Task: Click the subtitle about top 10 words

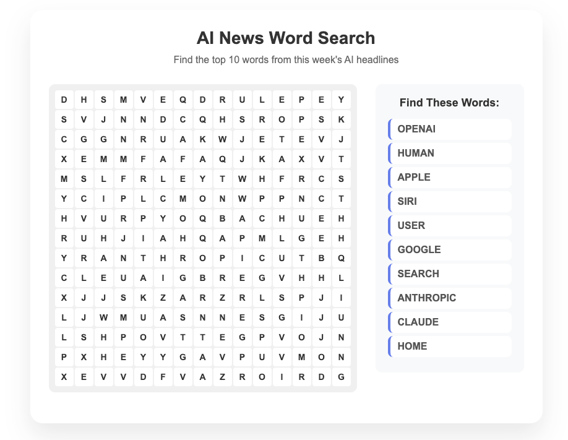Action: click(286, 60)
